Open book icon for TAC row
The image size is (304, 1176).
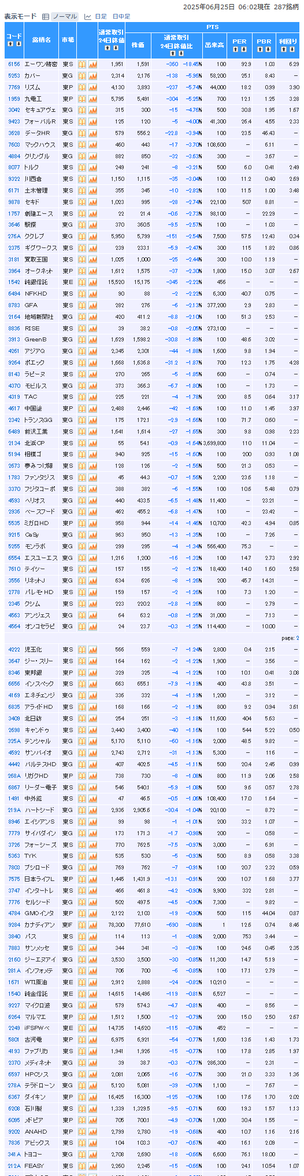pos(82,397)
